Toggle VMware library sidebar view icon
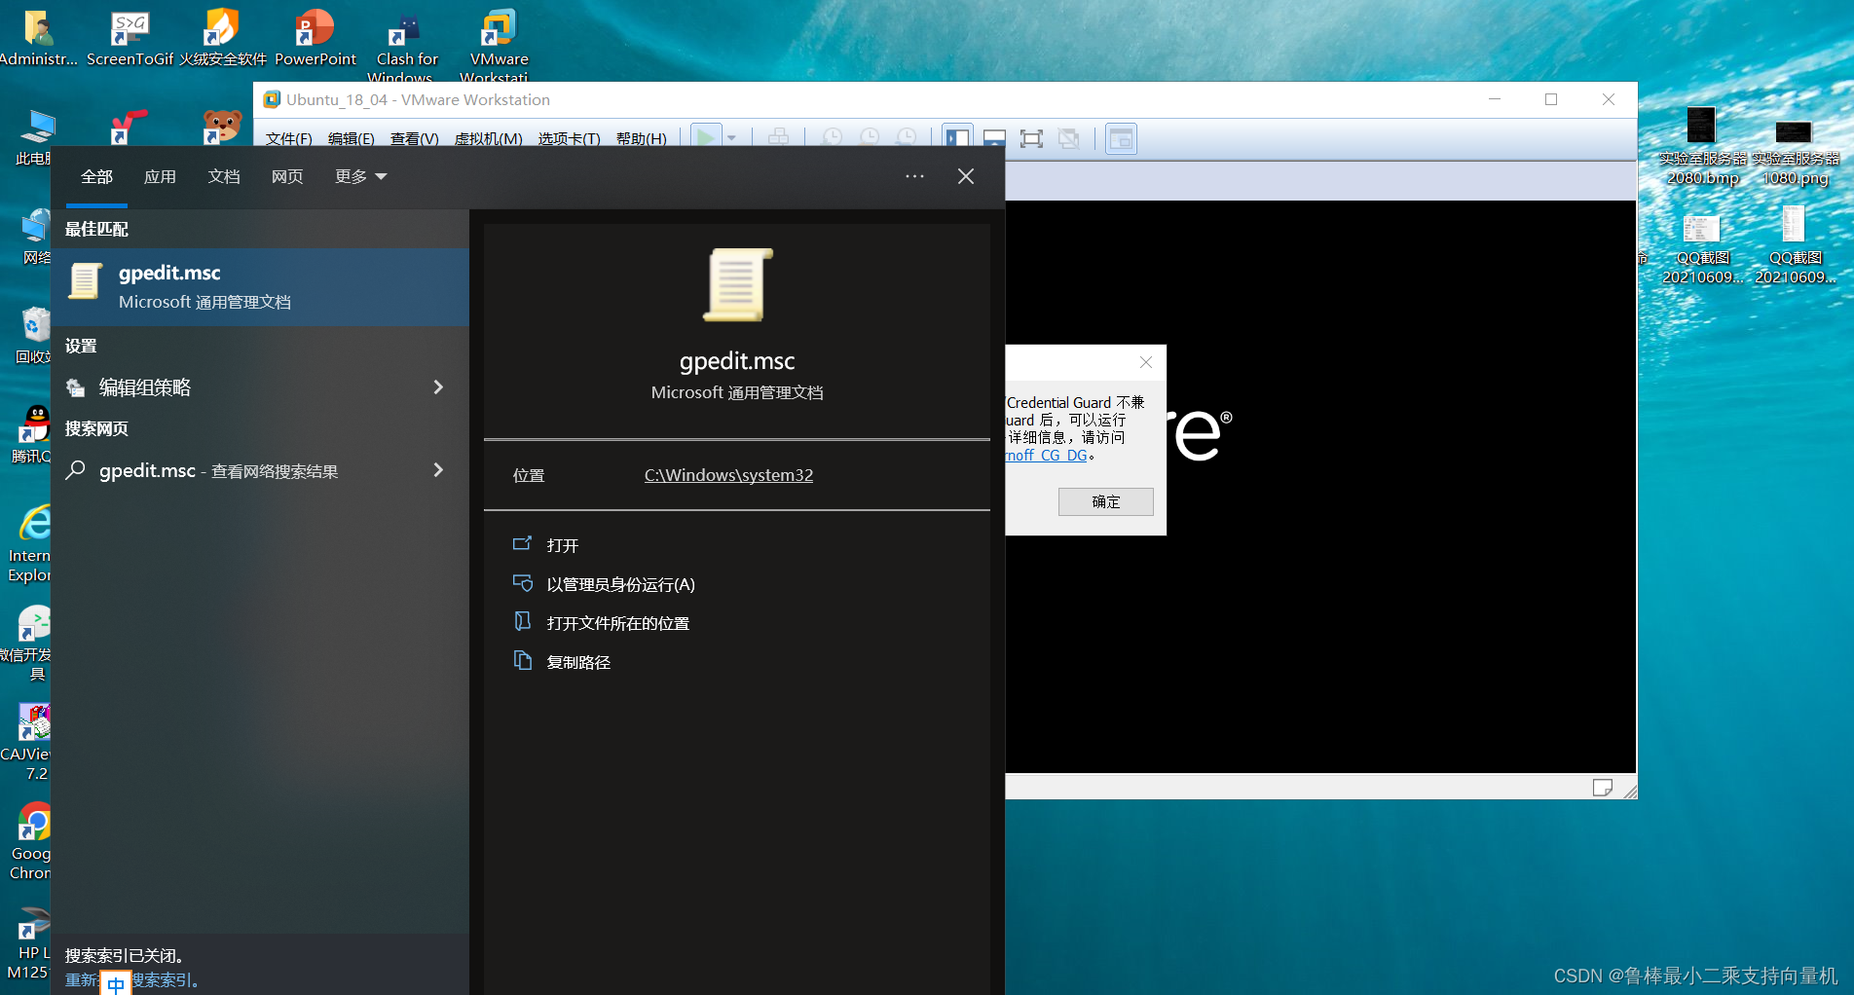Image resolution: width=1854 pixels, height=995 pixels. coord(957,138)
